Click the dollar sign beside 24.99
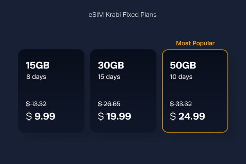This screenshot has width=246, height=164. (173, 116)
